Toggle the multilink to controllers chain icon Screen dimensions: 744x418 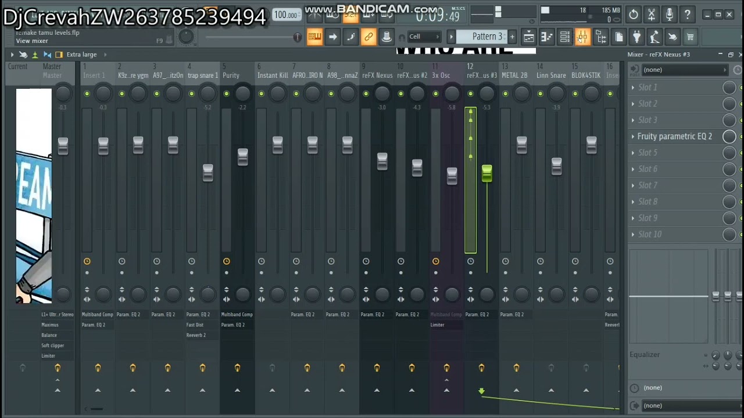(369, 37)
